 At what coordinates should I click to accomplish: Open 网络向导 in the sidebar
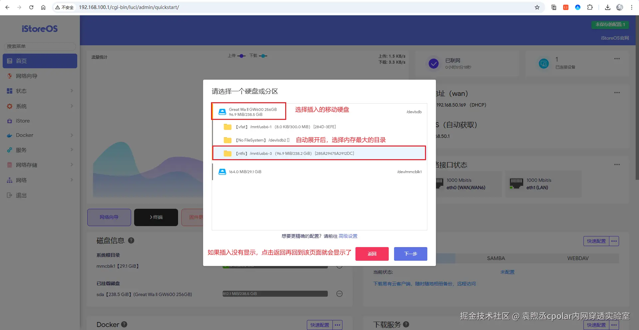tap(40, 76)
